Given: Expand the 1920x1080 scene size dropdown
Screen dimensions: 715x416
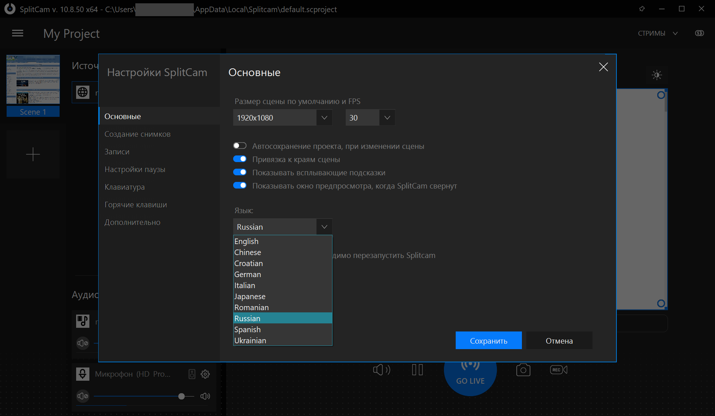Looking at the screenshot, I should pyautogui.click(x=282, y=118).
